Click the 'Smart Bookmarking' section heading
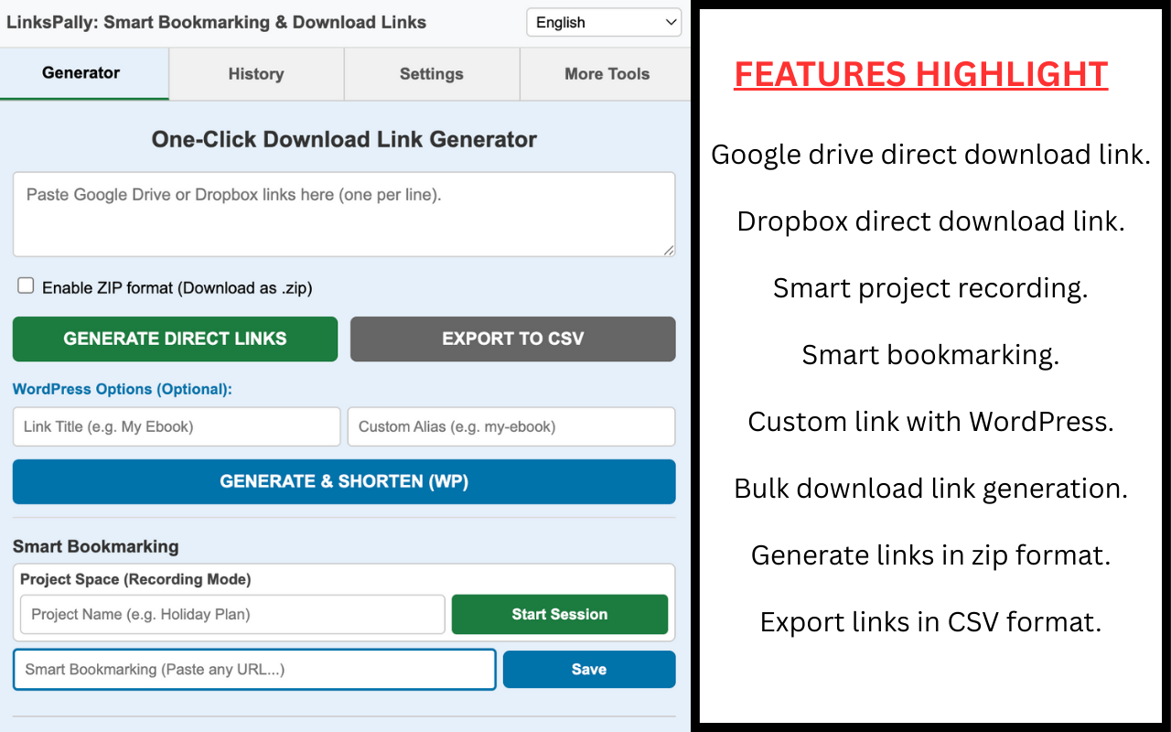 coord(96,546)
